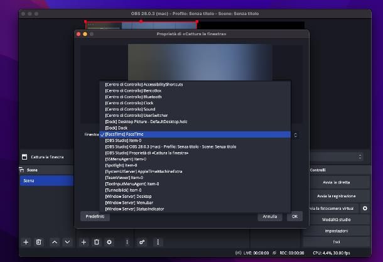
Task: Select [Window Server] Desktop entry
Action: 195,197
